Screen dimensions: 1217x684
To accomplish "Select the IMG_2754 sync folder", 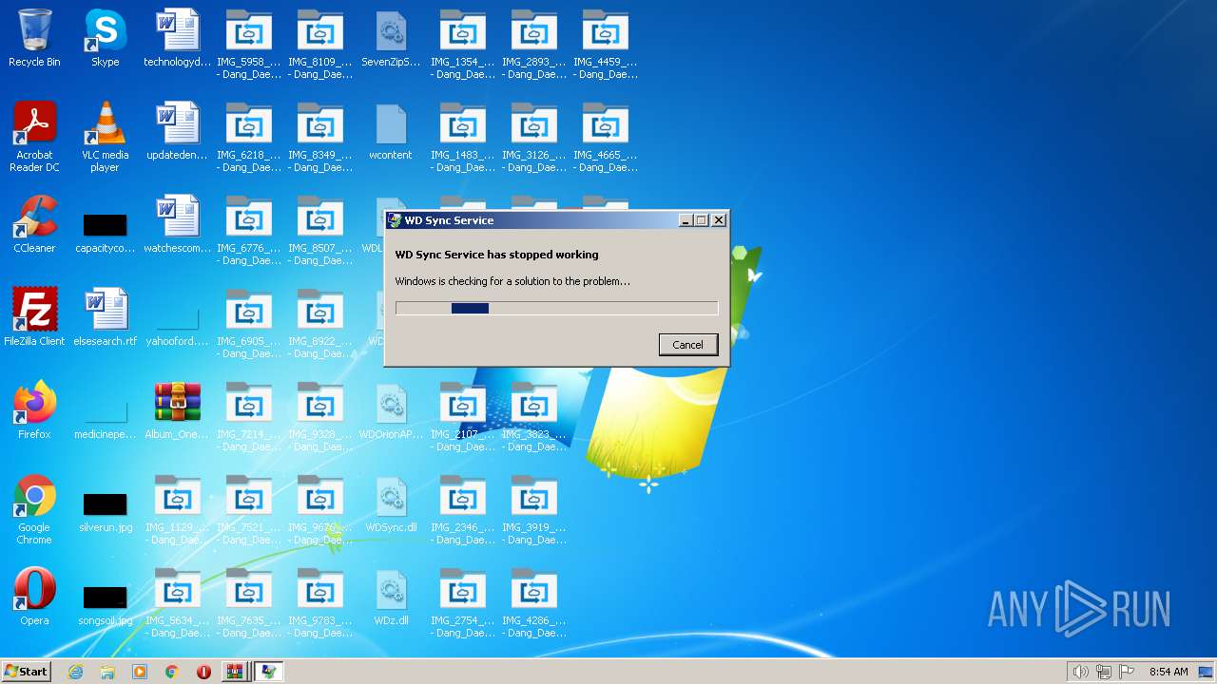I will 462,602.
